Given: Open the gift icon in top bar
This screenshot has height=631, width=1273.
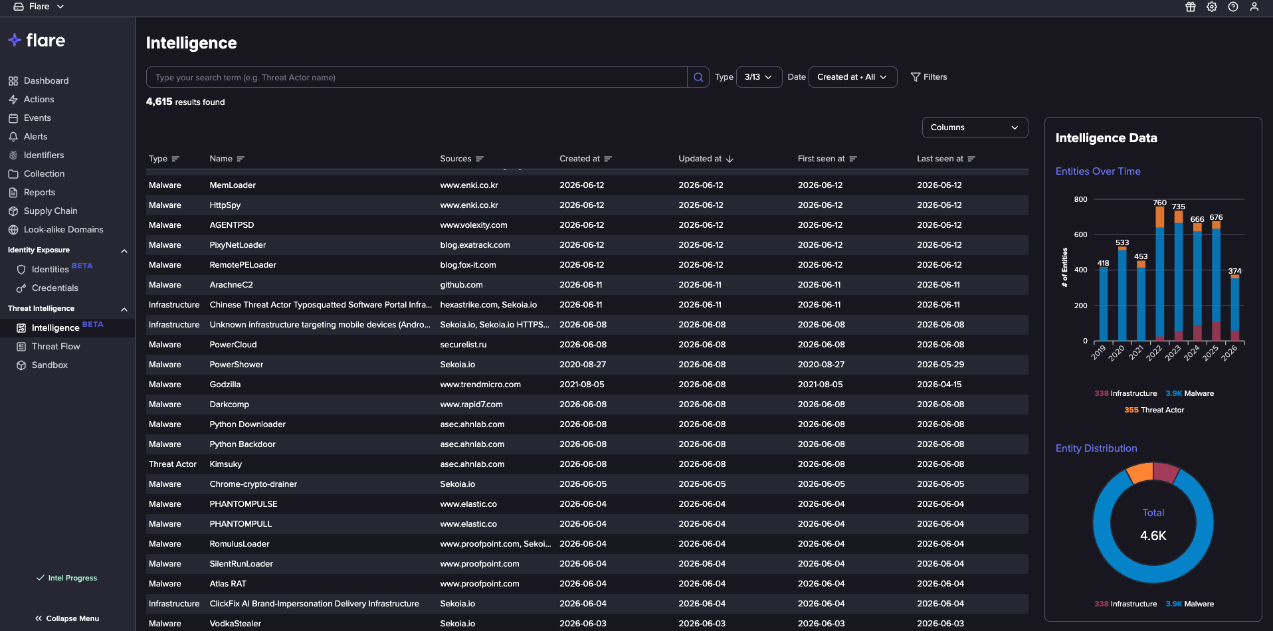Looking at the screenshot, I should click(x=1191, y=7).
